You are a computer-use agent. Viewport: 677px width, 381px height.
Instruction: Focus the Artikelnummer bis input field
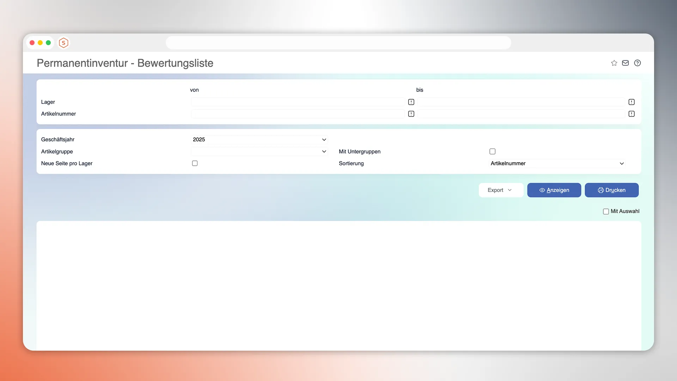(521, 114)
